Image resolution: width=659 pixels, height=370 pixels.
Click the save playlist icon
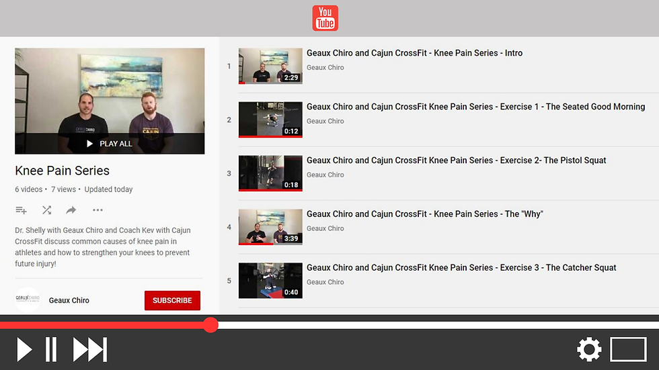(21, 210)
